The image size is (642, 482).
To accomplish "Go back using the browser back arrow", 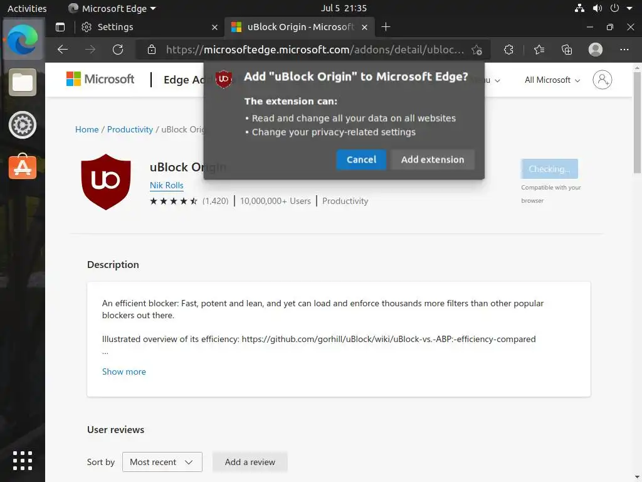I will pyautogui.click(x=63, y=50).
